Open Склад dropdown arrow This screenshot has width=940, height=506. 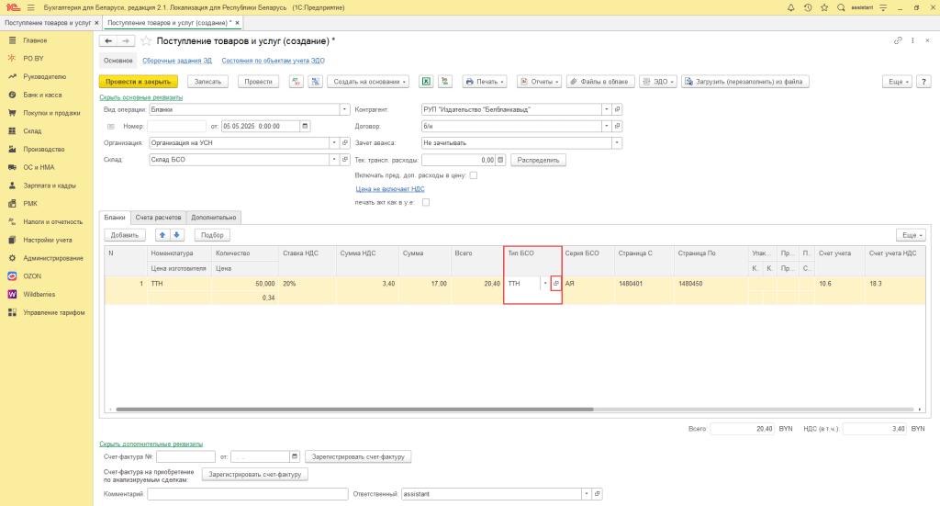coord(334,160)
